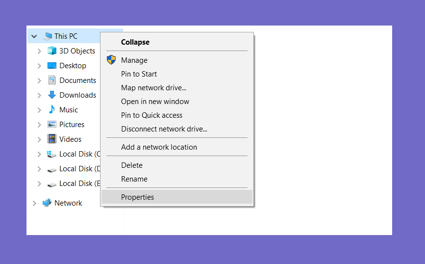This screenshot has width=425, height=264.
Task: Click the Music note icon
Action: (52, 109)
